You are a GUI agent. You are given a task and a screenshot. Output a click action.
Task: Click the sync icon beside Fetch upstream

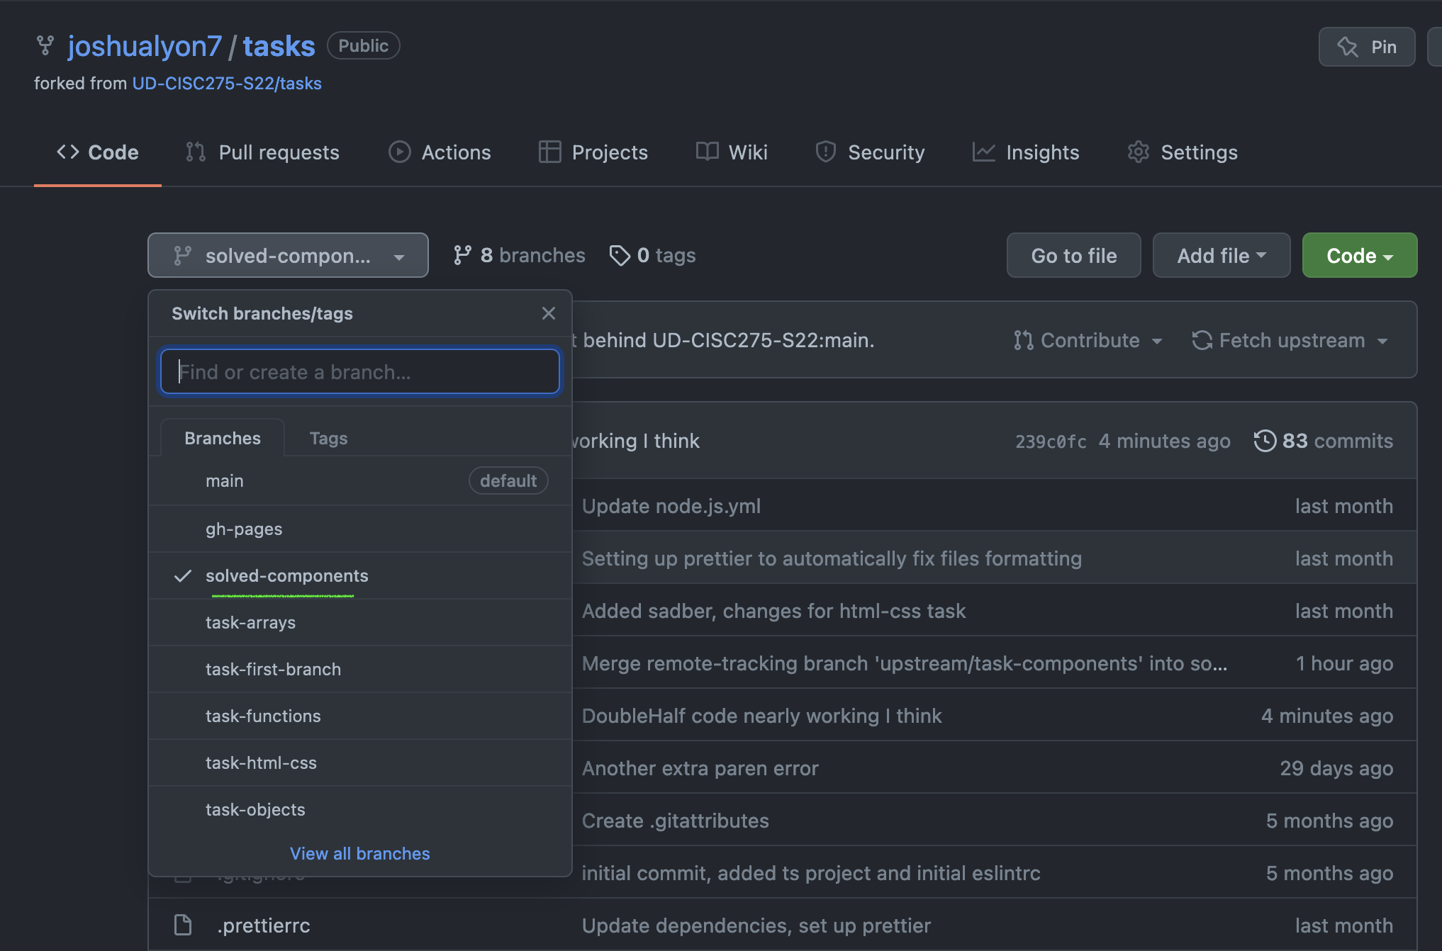pos(1202,340)
